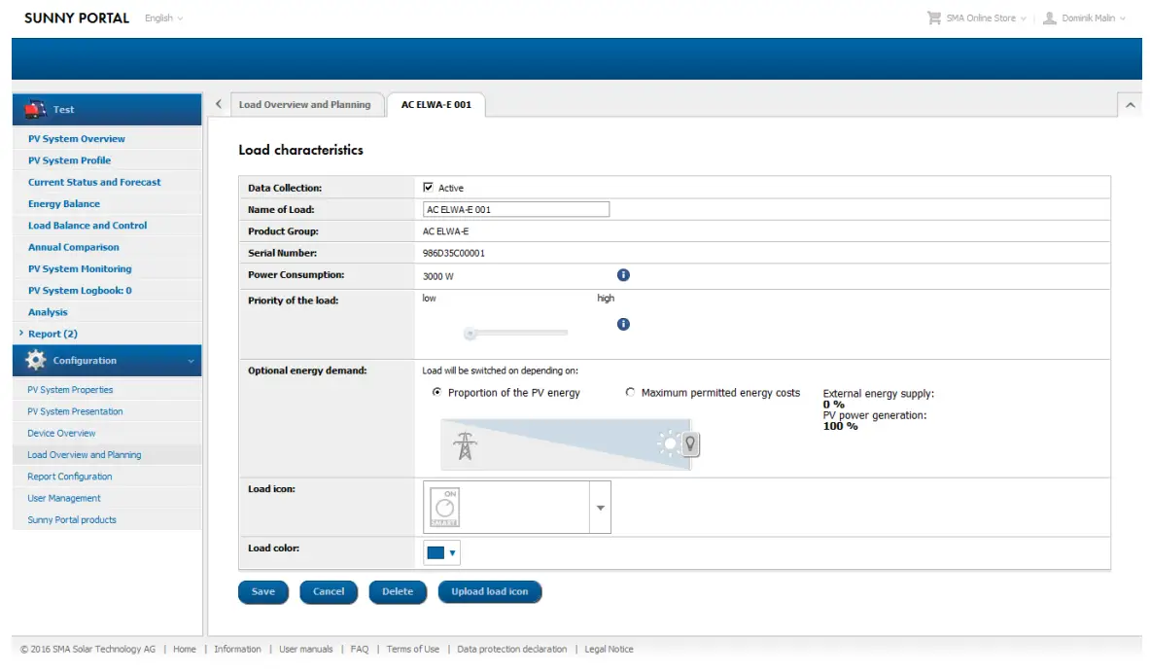Switch to Load Overview and Planning tab
Screen dimensions: 1150x672
point(307,104)
